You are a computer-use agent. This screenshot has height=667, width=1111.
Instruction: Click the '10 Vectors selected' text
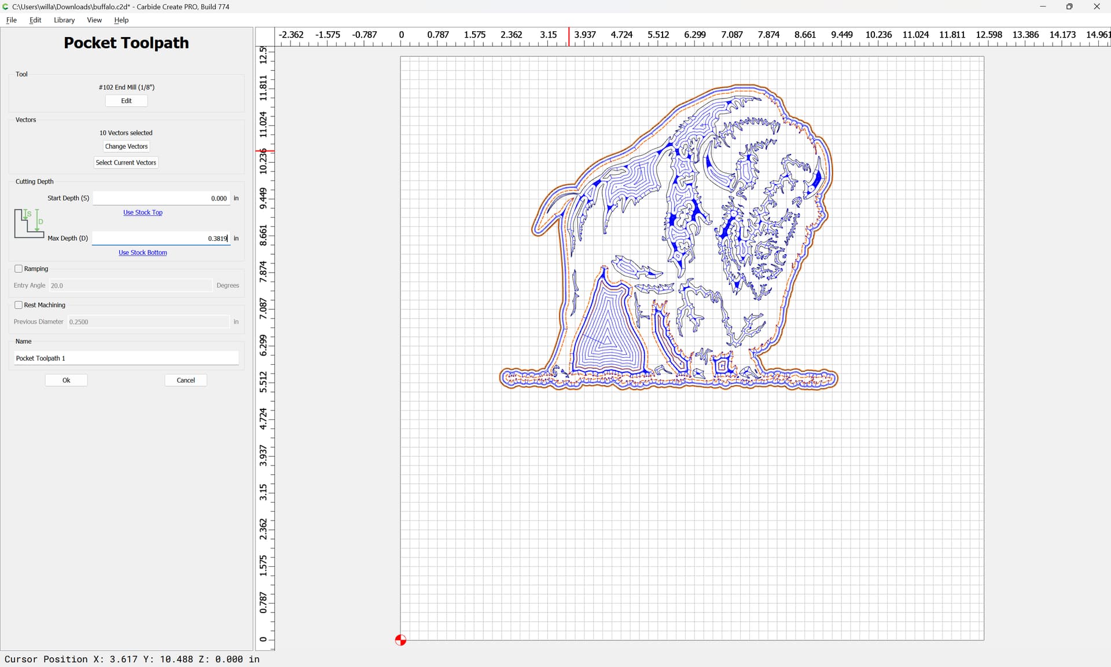[126, 133]
